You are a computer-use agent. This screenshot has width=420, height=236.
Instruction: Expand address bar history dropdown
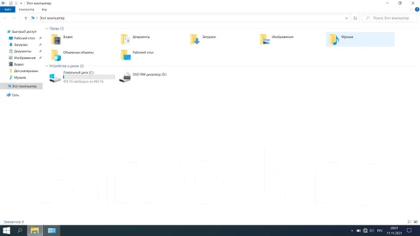point(346,18)
